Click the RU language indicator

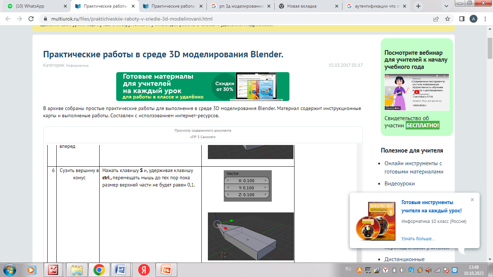[348, 269]
